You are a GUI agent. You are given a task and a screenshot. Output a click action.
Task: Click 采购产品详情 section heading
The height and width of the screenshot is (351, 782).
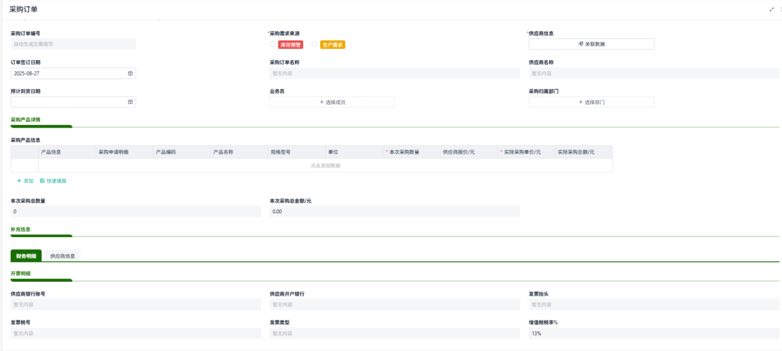(25, 120)
